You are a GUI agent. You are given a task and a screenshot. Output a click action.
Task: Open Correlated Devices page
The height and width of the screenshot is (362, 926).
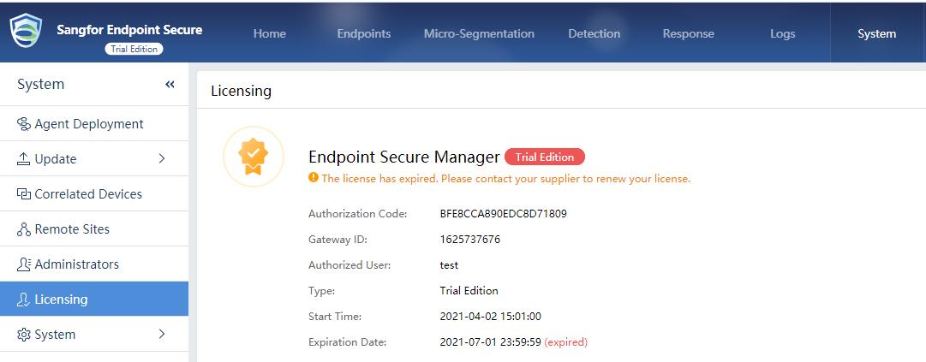click(x=94, y=194)
